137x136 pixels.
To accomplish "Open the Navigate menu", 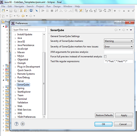I will pos(19,6).
